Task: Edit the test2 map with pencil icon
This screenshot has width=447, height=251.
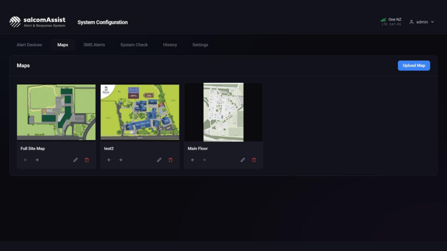Action: click(x=159, y=160)
